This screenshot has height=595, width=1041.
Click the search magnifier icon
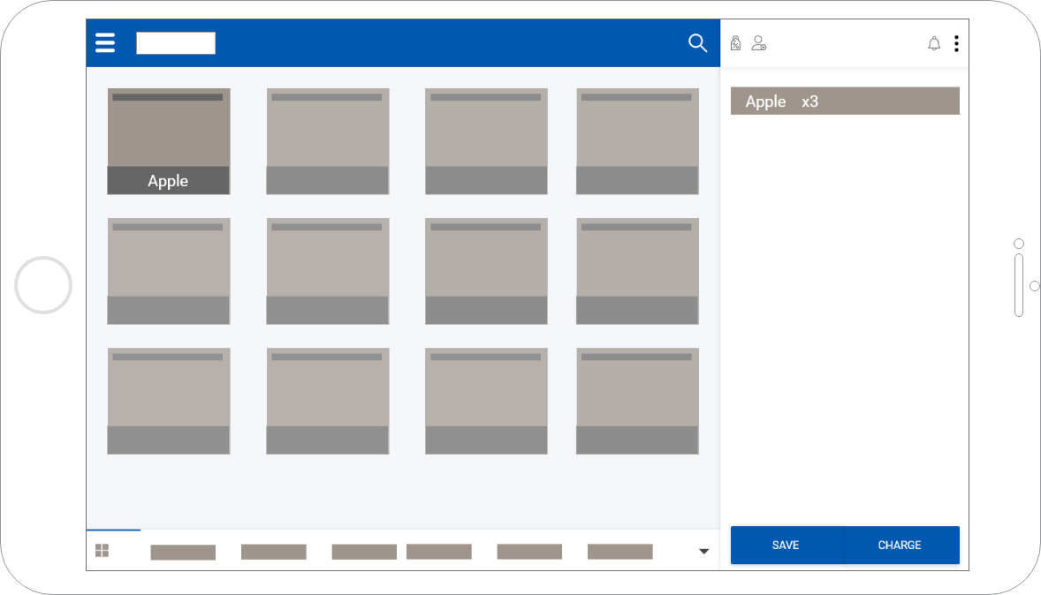(697, 43)
